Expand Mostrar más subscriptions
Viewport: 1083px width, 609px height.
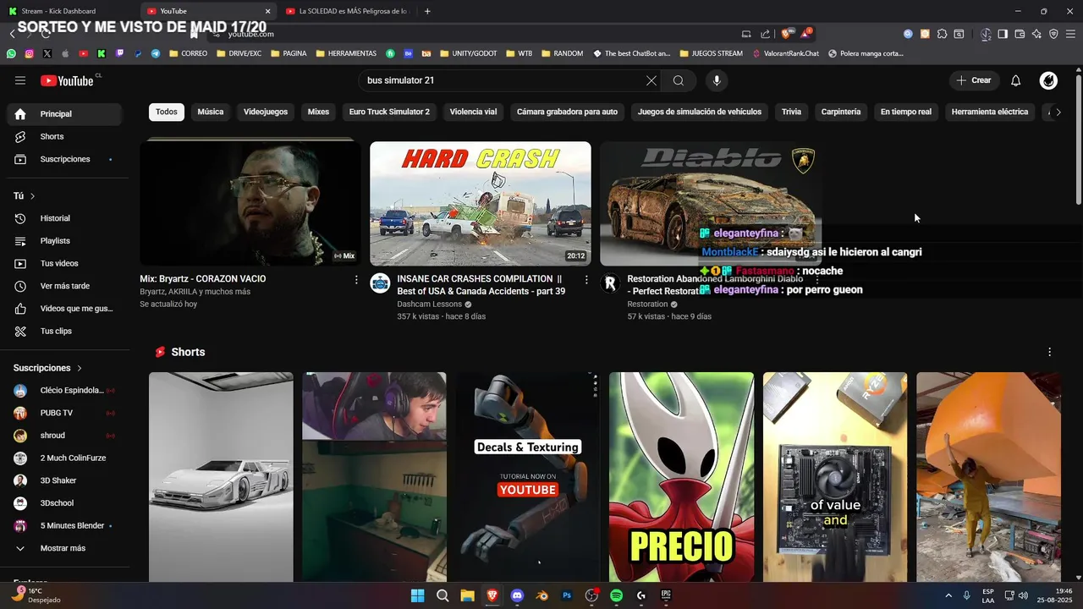coord(65,548)
